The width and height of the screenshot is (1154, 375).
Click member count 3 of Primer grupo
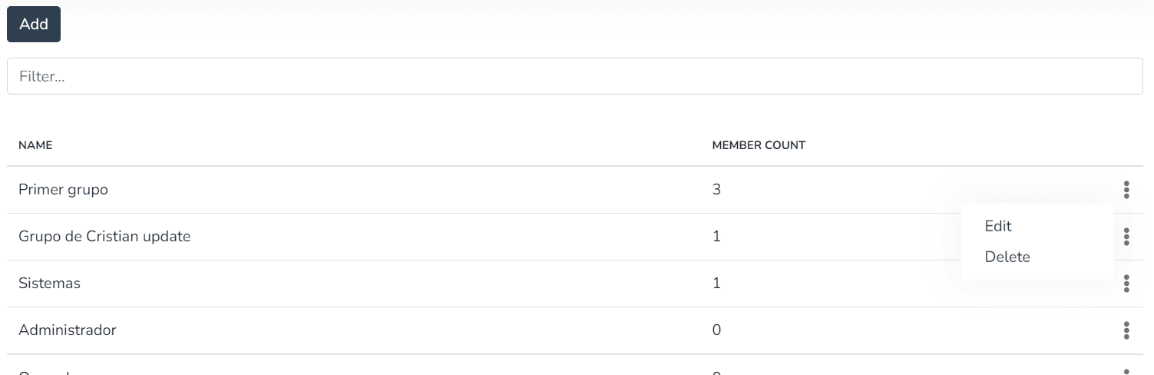point(716,190)
